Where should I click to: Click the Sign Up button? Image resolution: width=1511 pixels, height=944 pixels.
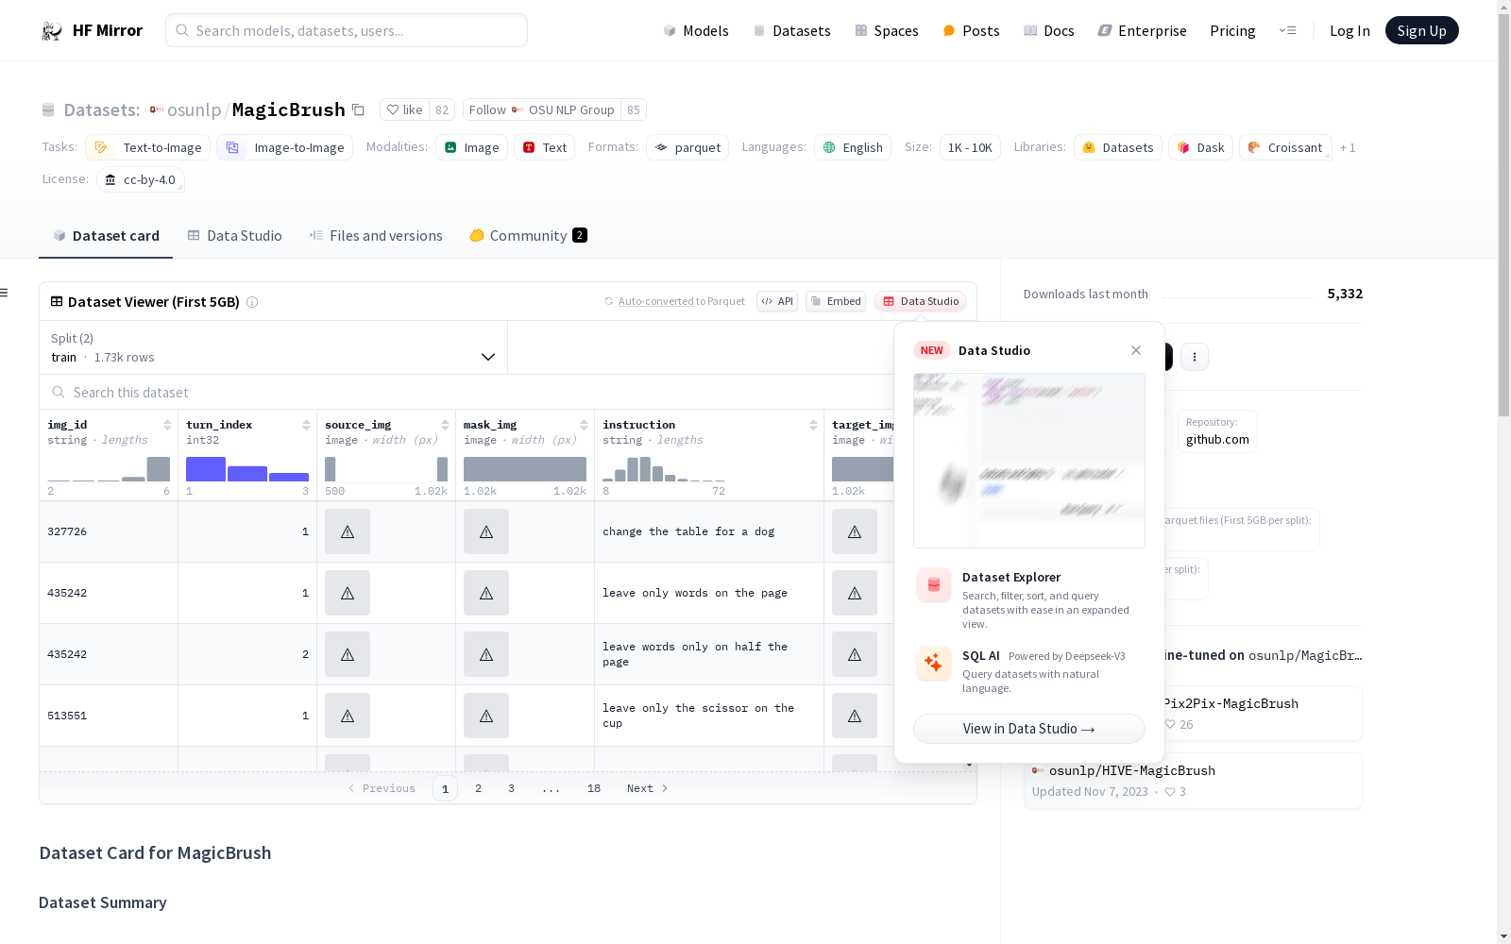(1421, 30)
